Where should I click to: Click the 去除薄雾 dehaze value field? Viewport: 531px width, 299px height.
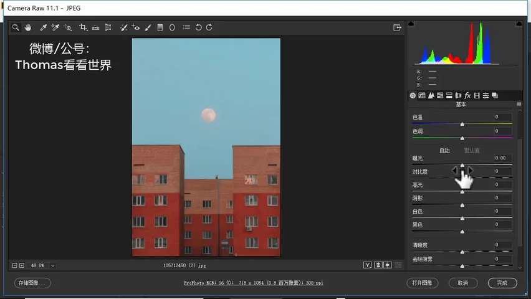point(502,259)
